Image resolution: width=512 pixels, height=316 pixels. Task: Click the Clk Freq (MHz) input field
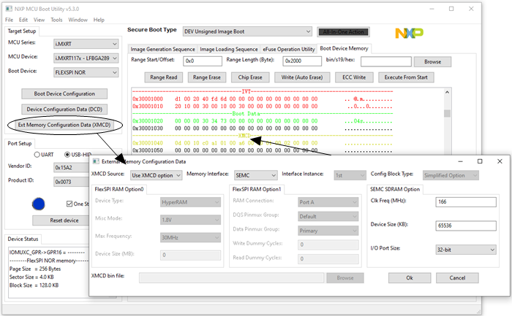pyautogui.click(x=466, y=202)
